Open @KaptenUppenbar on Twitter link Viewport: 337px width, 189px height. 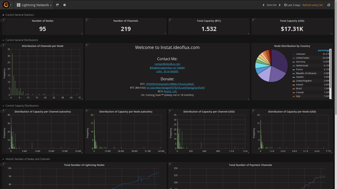167,68
